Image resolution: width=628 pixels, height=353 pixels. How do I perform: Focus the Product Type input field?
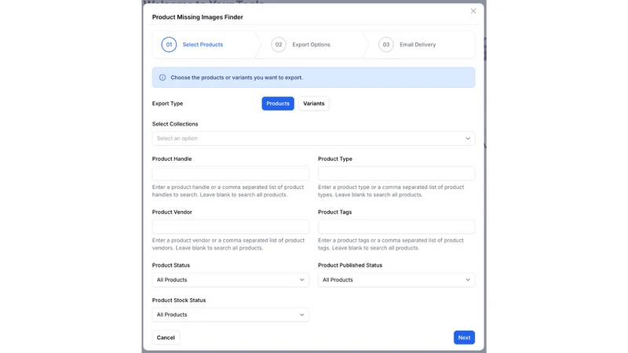(396, 173)
